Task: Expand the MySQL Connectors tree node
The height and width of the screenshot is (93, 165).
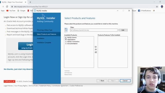Action: click(x=66, y=42)
